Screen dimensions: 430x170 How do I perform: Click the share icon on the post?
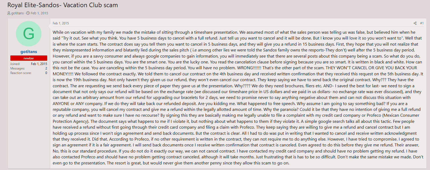[415, 23]
